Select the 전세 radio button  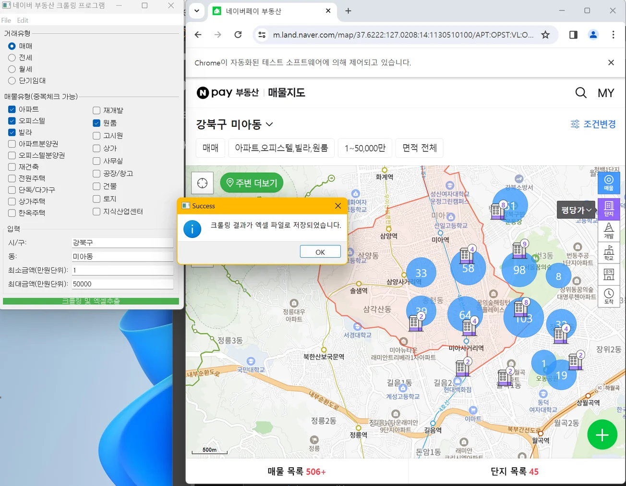click(12, 58)
